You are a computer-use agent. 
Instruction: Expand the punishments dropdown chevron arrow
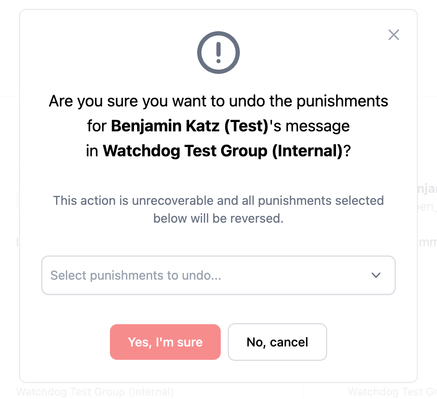click(376, 275)
